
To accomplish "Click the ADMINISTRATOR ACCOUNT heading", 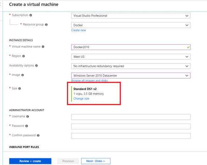I will [27, 110].
